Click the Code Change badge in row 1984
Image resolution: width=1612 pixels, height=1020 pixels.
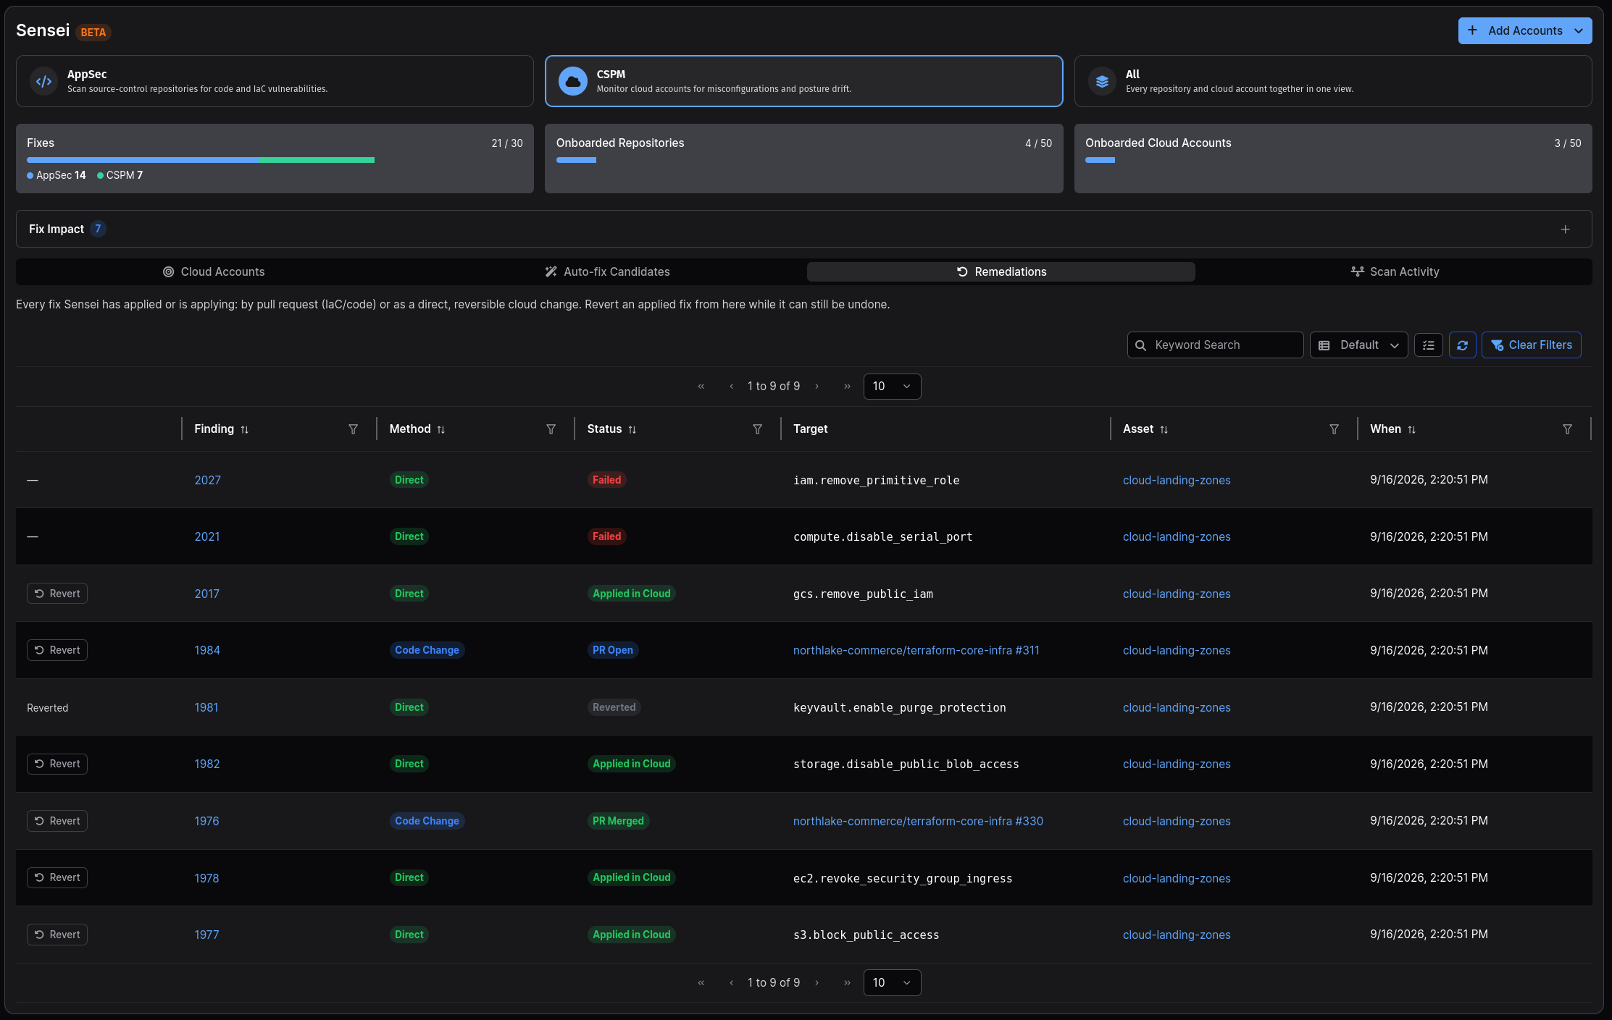[427, 650]
